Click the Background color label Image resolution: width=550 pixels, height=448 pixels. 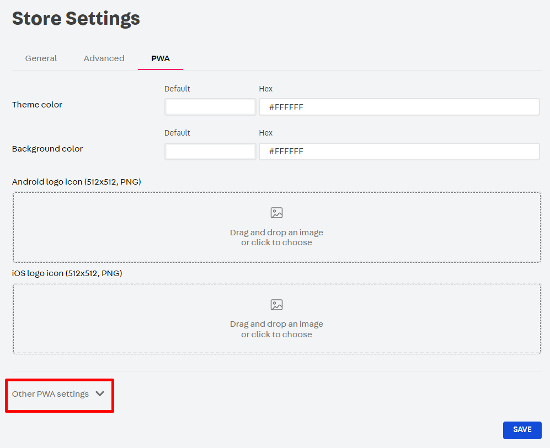pos(47,149)
